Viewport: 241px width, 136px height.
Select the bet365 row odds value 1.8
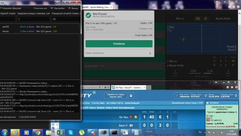coord(54,27)
